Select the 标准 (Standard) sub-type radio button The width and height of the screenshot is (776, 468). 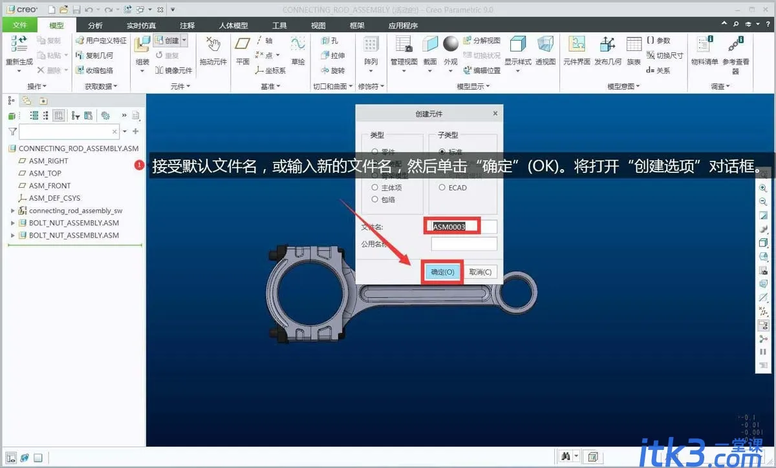(x=442, y=152)
